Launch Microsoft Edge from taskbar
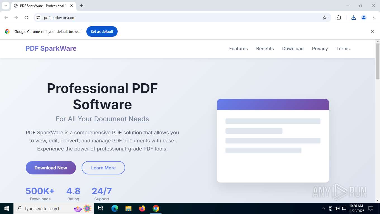The image size is (380, 214). coord(115,208)
